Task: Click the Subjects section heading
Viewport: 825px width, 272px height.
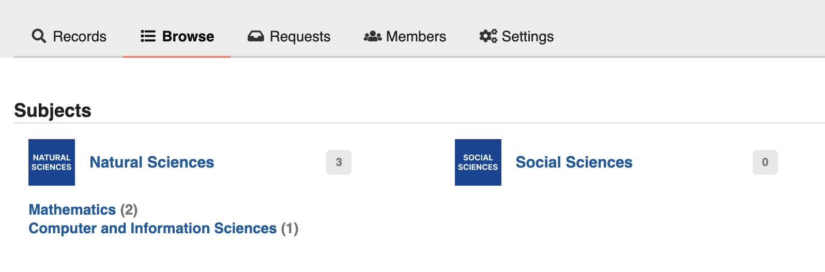Action: tap(53, 111)
